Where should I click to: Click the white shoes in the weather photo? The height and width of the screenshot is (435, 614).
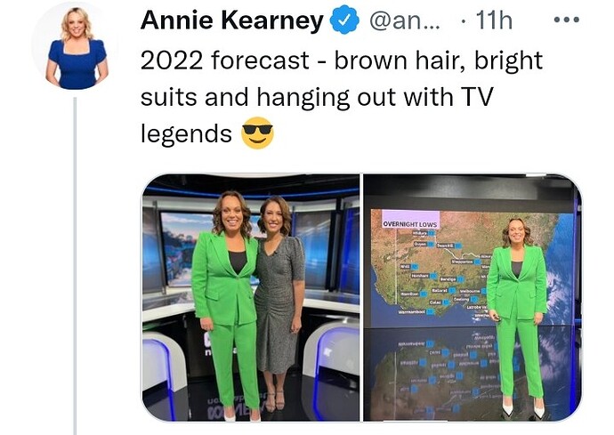(x=523, y=407)
